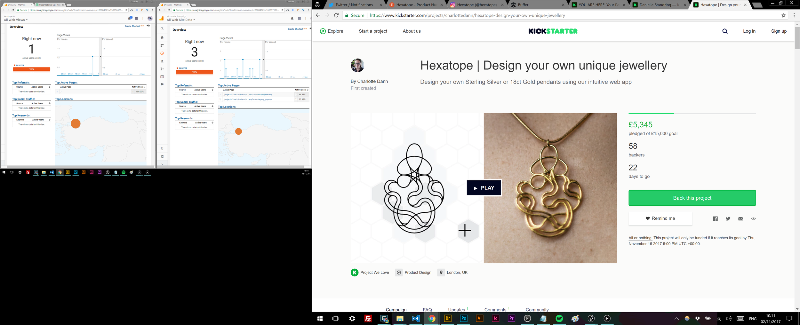The image size is (800, 325).
Task: Share the project on Facebook icon
Action: (715, 219)
